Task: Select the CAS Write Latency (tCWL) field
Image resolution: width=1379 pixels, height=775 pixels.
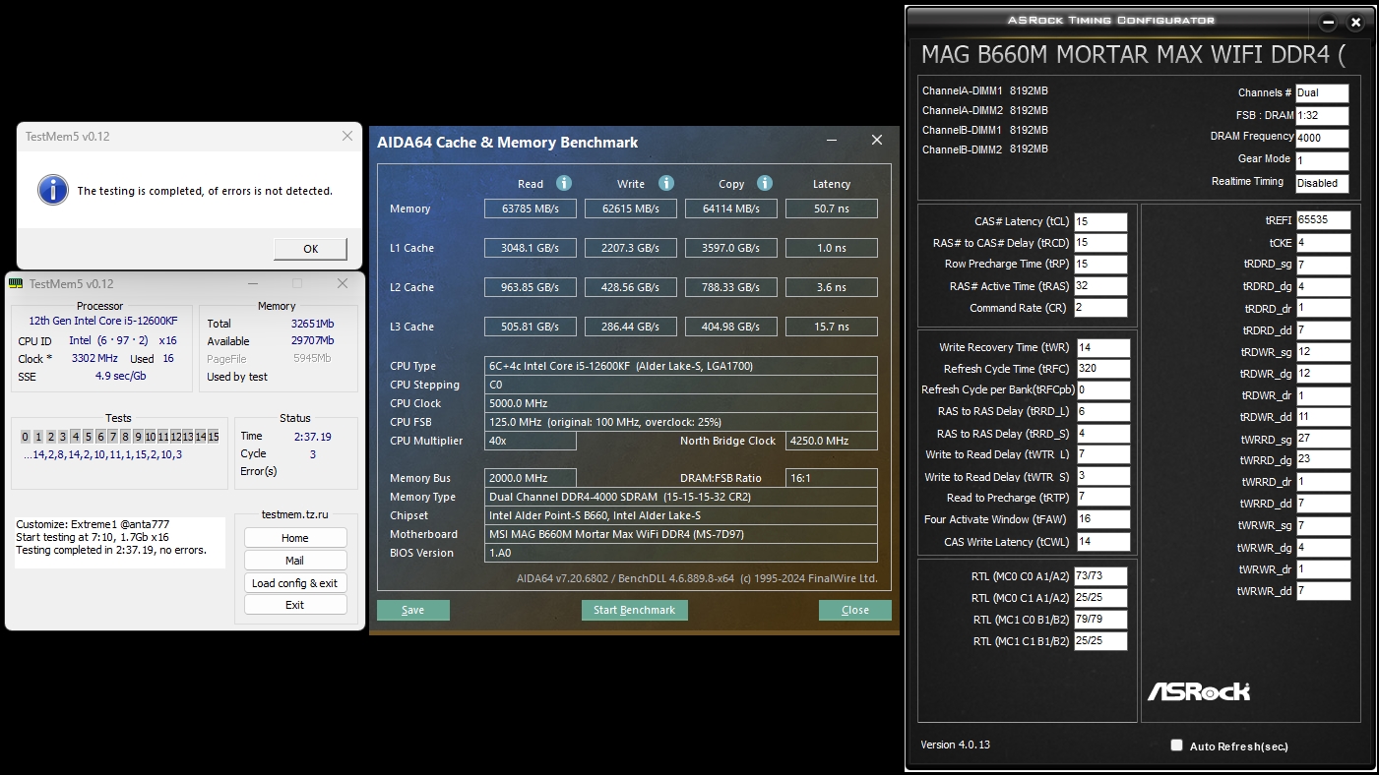Action: [1103, 541]
